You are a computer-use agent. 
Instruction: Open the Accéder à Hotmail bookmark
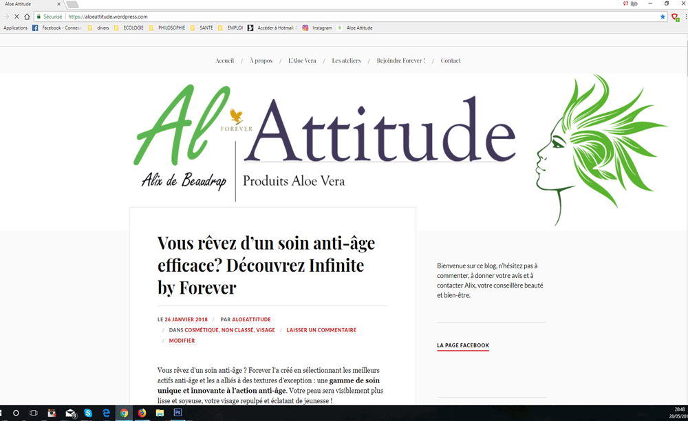pos(272,28)
